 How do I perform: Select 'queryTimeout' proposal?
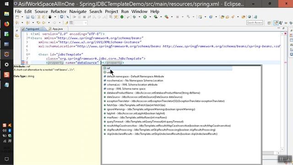coord(145,121)
